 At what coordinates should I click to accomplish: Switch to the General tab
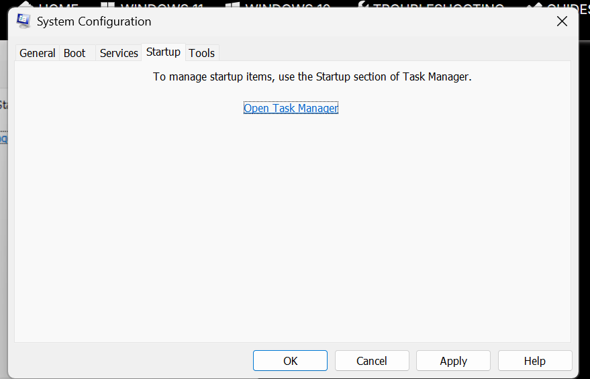pos(37,53)
